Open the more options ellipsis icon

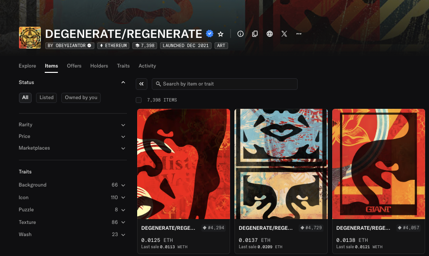point(299,34)
